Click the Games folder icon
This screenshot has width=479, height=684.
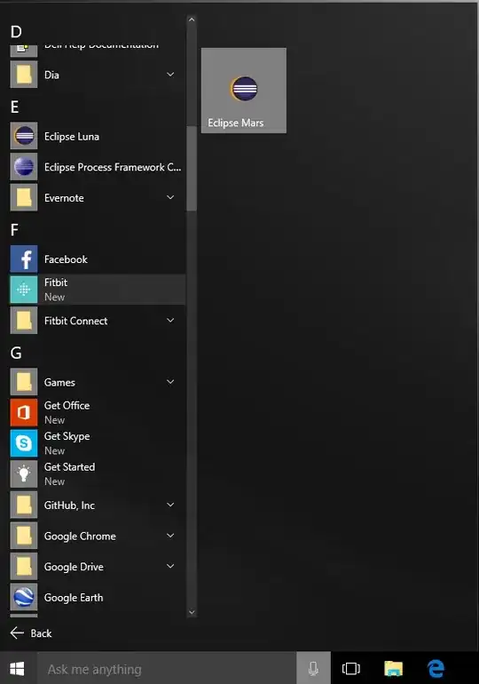pos(24,382)
